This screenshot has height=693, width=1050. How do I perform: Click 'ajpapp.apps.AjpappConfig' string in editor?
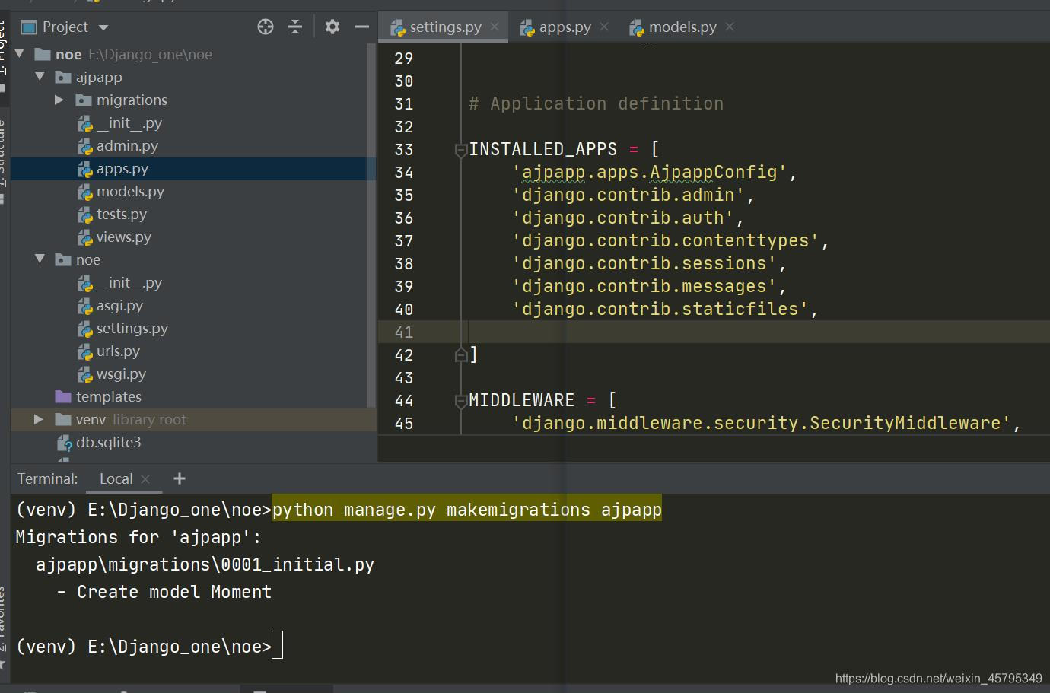click(650, 173)
